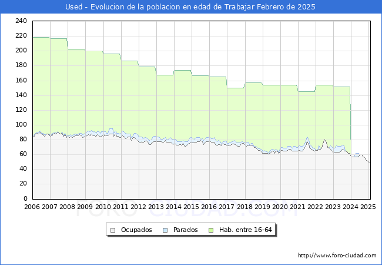This screenshot has height=265, width=382.
Task: Click the Hab. entre 16-64 legend swatch
Action: [x=211, y=230]
